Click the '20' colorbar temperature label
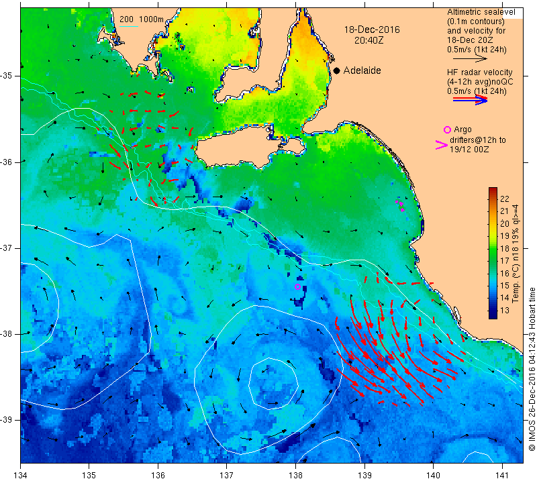 point(505,224)
